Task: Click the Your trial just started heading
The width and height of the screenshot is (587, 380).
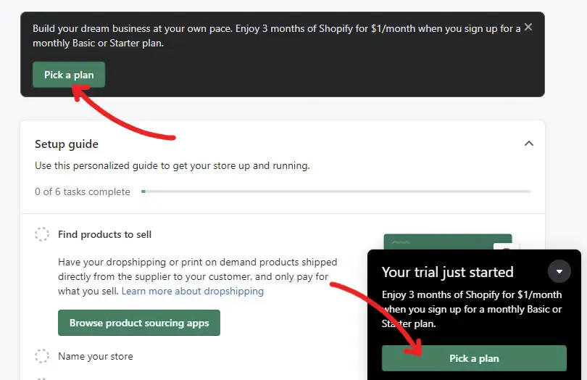Action: coord(447,272)
